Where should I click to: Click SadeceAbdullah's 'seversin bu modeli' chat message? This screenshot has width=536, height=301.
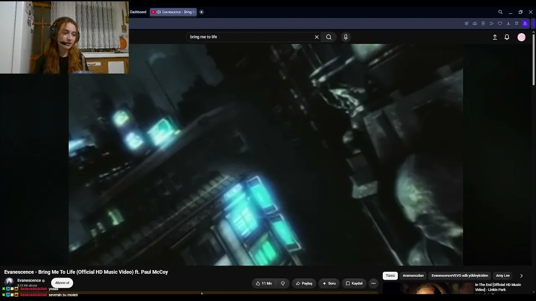[x=63, y=295]
